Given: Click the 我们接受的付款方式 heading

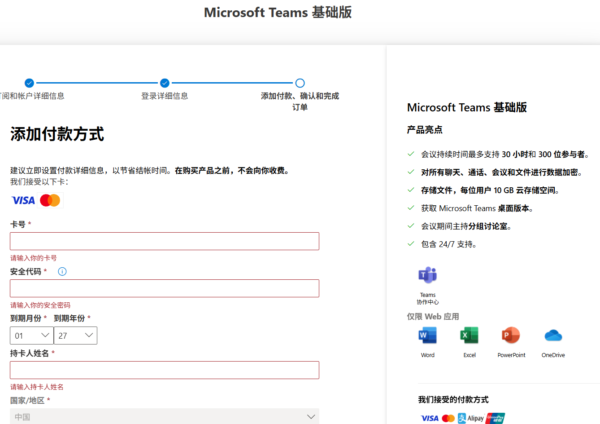Looking at the screenshot, I should pyautogui.click(x=453, y=400).
